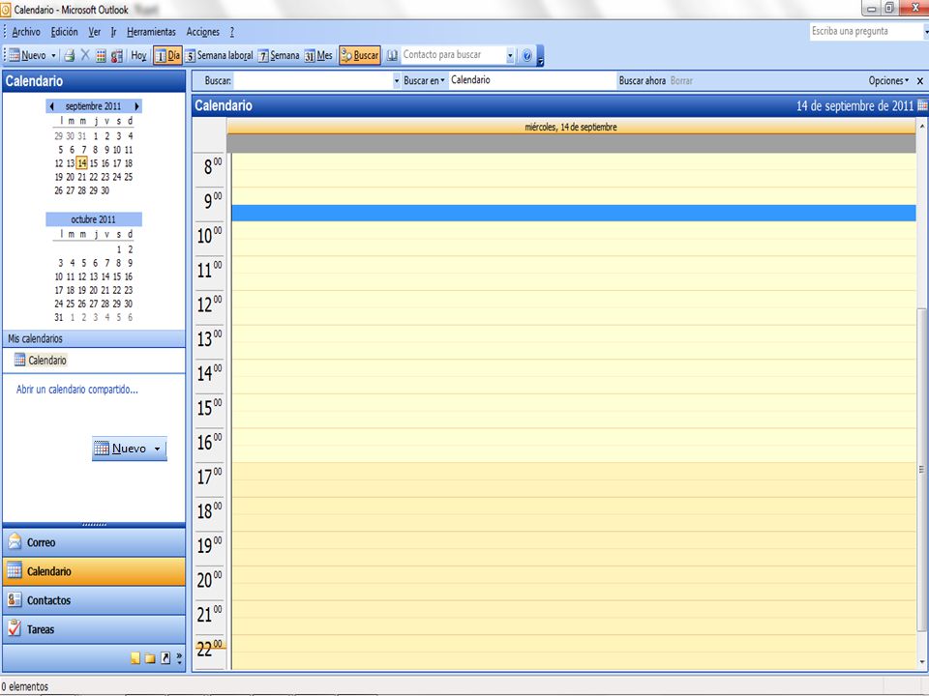Screen dimensions: 929x696
Task: Switch to the Mes view
Action: (x=318, y=55)
